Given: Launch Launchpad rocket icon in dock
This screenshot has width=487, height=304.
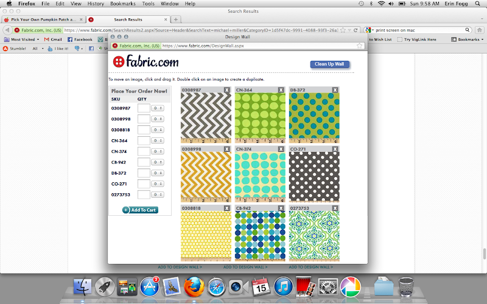Looking at the screenshot, I should 105,286.
